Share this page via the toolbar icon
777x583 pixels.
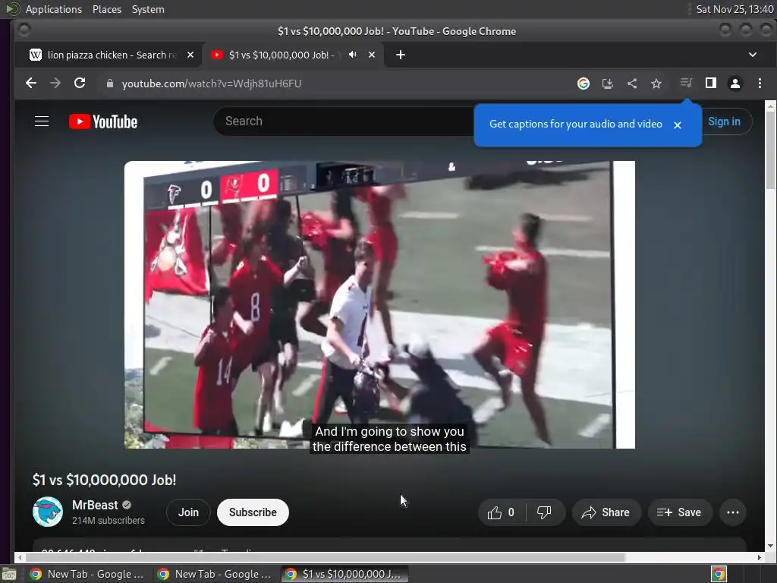(632, 84)
